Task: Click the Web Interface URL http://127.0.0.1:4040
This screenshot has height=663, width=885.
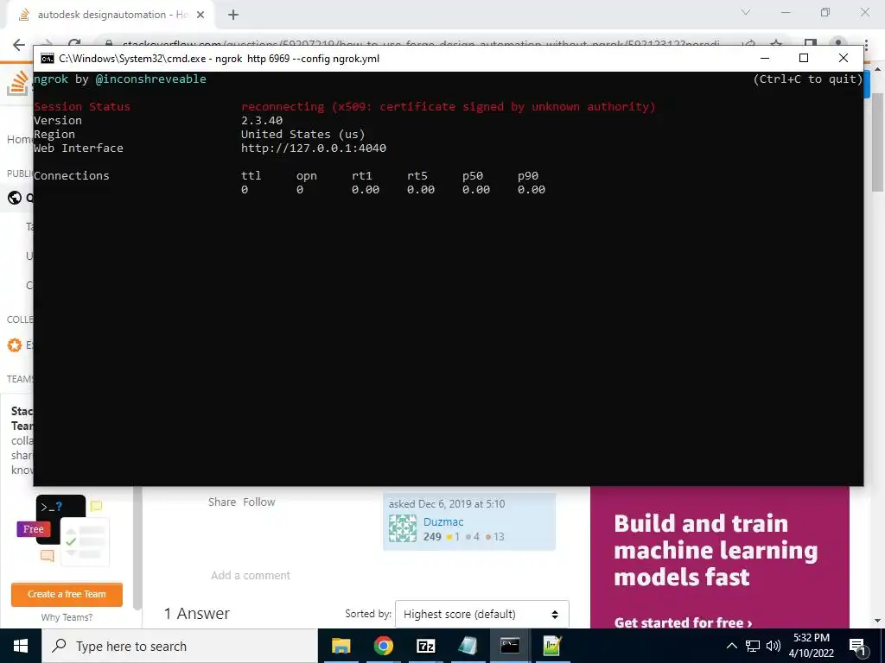Action: click(x=314, y=148)
